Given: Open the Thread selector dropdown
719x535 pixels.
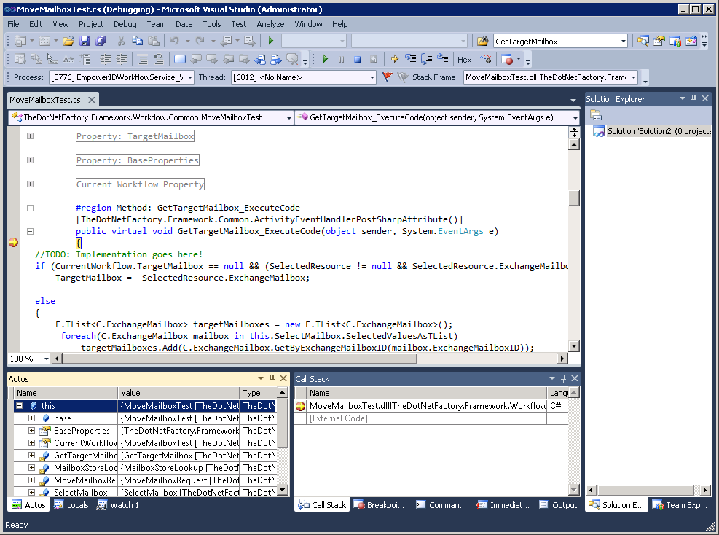Looking at the screenshot, I should (373, 77).
